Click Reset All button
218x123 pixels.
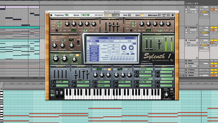click(x=168, y=15)
